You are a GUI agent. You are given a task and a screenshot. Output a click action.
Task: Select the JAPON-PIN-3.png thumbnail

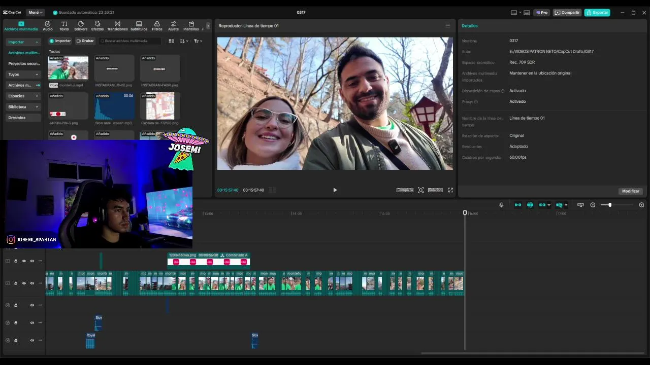[x=68, y=106]
